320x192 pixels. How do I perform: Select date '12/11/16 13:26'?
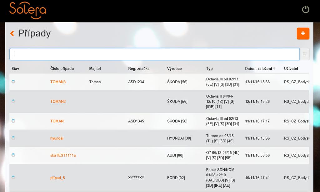coord(257,101)
